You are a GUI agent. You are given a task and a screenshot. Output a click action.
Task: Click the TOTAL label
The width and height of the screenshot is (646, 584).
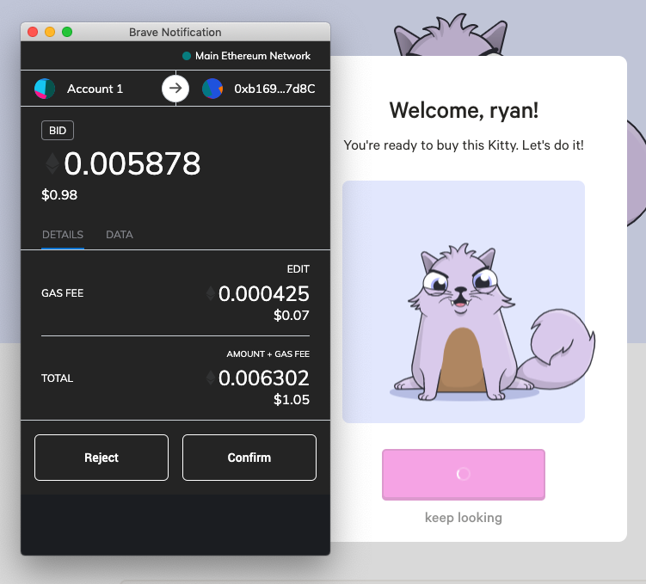pos(57,378)
